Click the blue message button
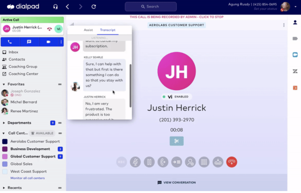 [29, 42]
